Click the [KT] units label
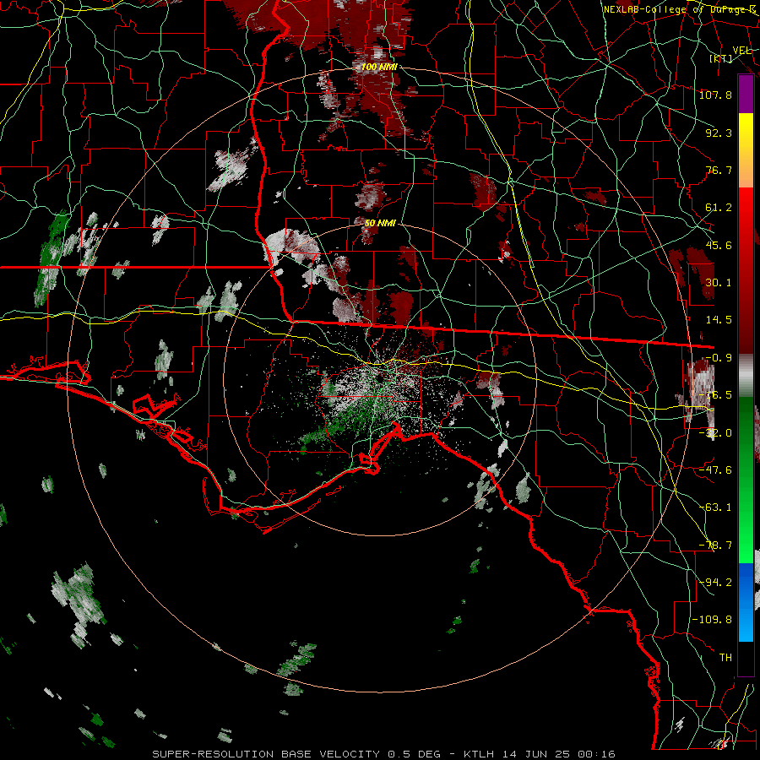This screenshot has width=760, height=760. click(721, 58)
